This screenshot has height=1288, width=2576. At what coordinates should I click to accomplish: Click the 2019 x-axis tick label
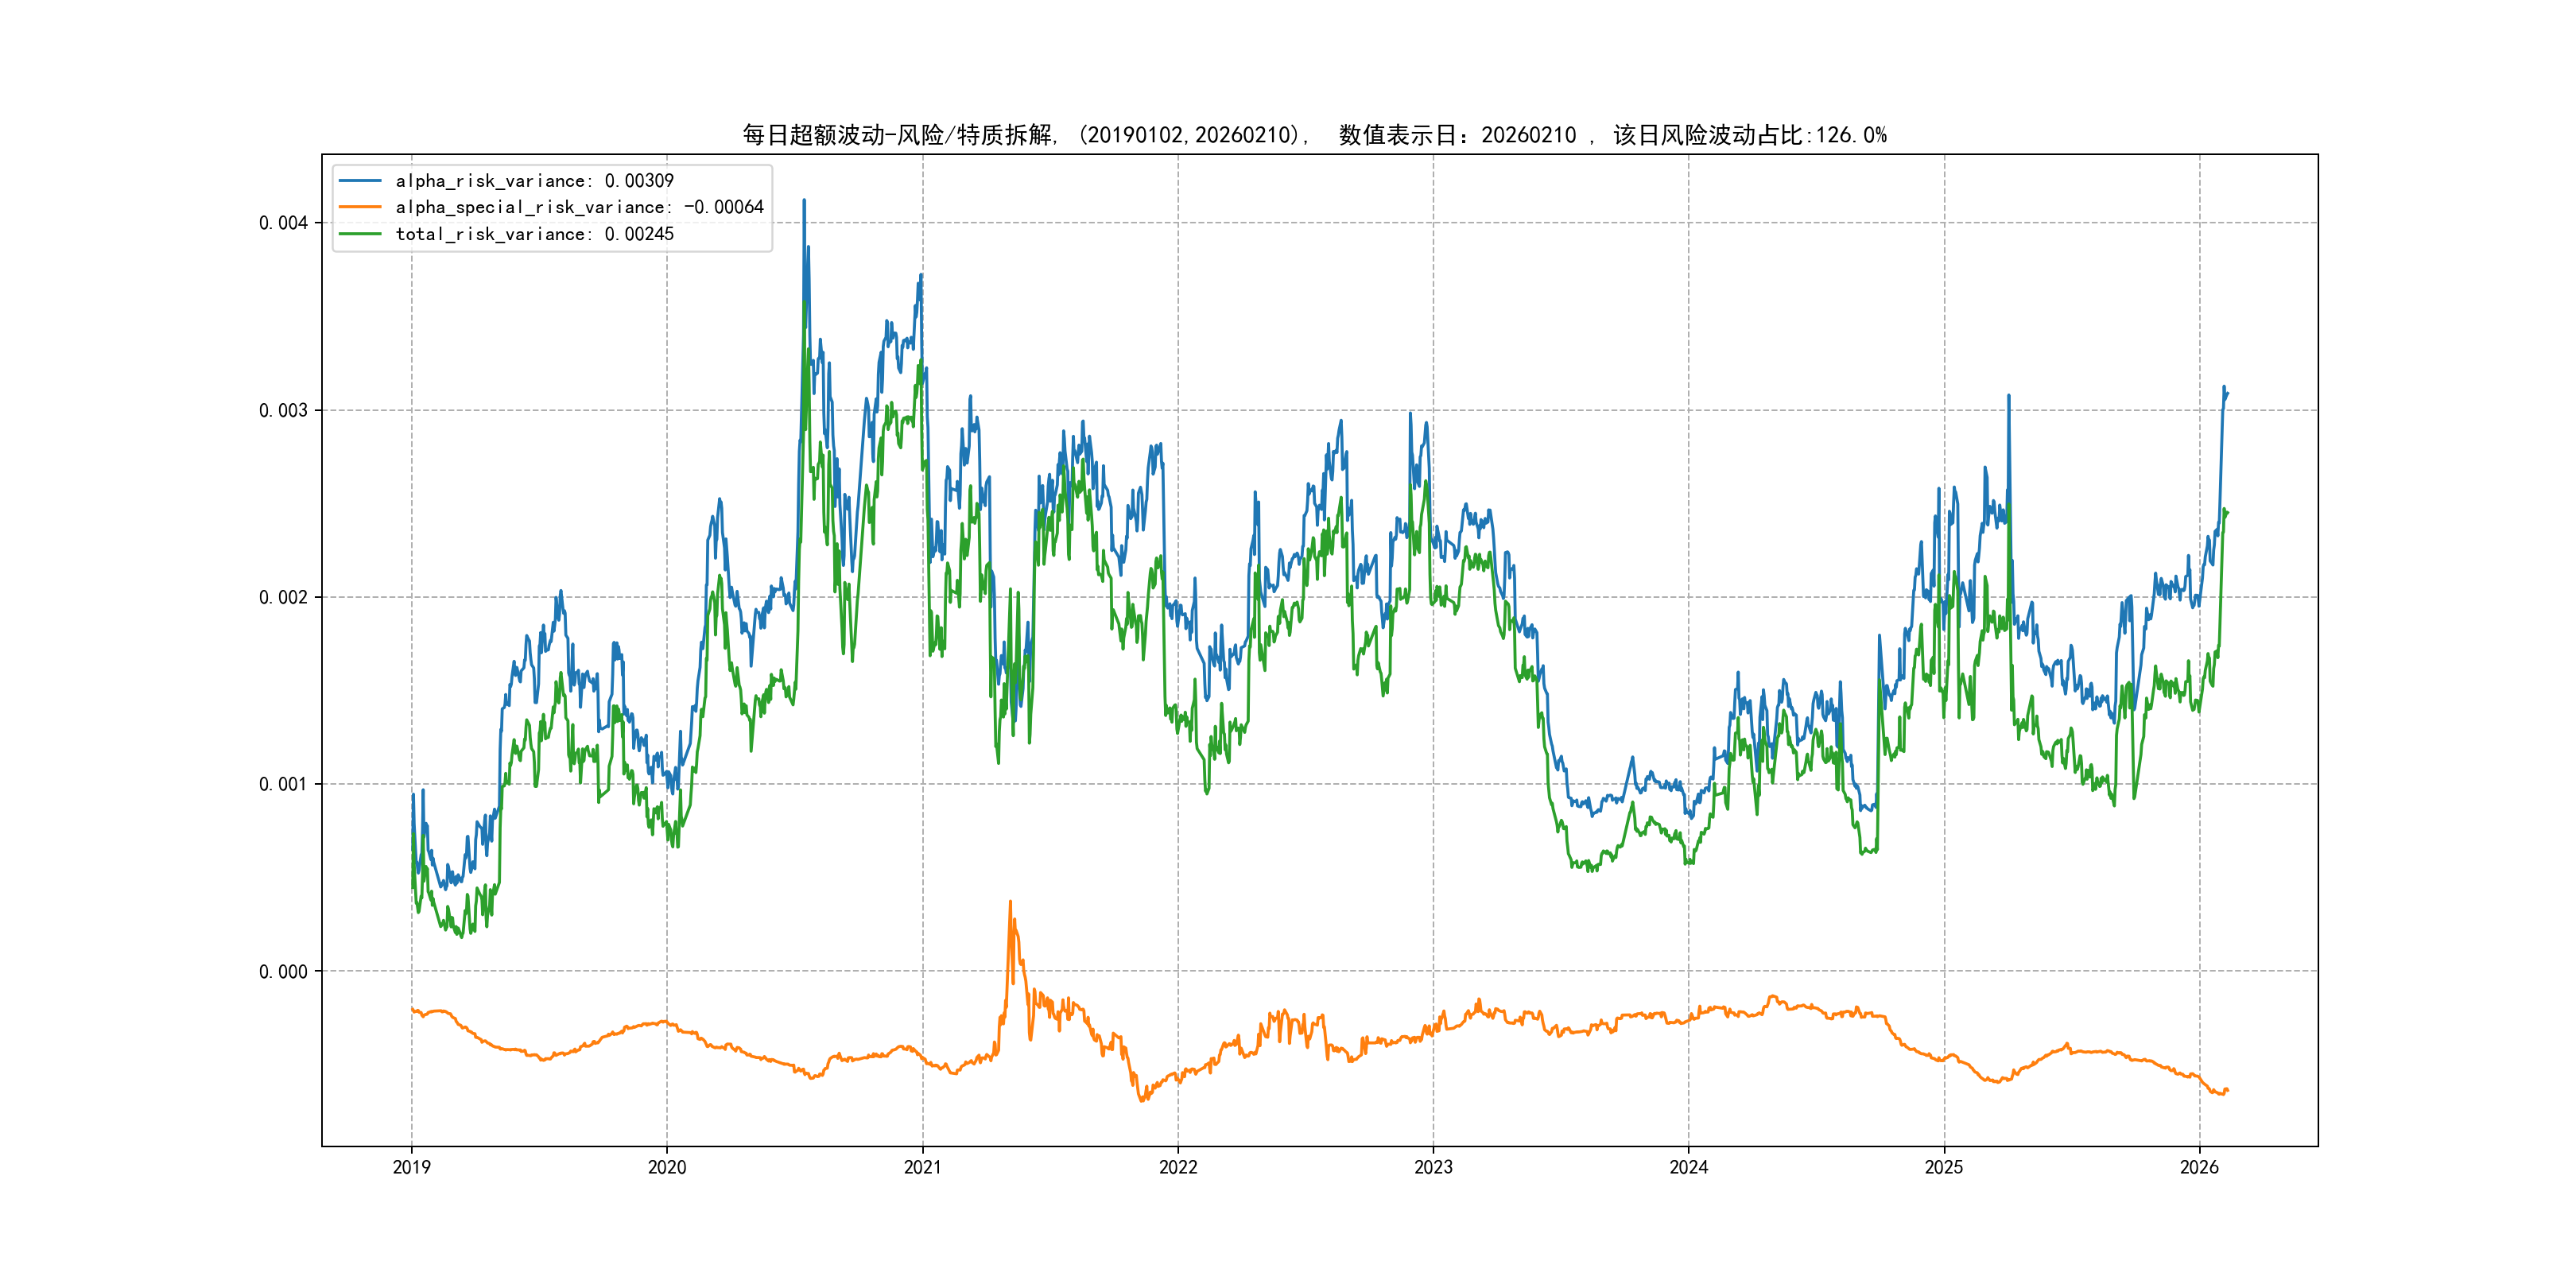pos(411,1167)
